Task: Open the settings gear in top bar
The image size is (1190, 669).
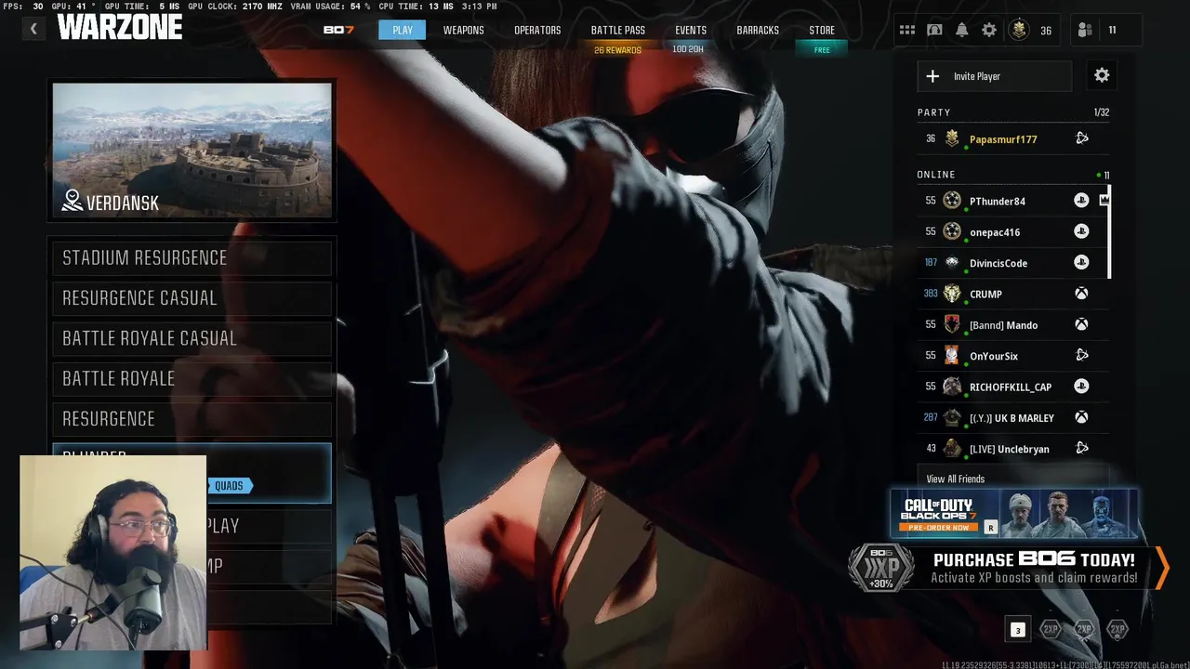Action: tap(989, 30)
